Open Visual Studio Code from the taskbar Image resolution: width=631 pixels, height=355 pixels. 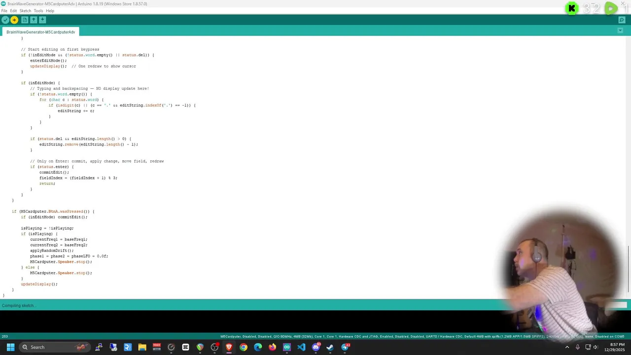301,347
